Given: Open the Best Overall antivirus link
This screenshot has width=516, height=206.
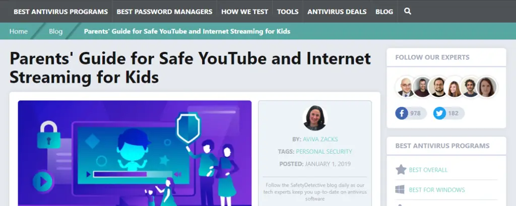Looking at the screenshot, I should click(x=428, y=170).
